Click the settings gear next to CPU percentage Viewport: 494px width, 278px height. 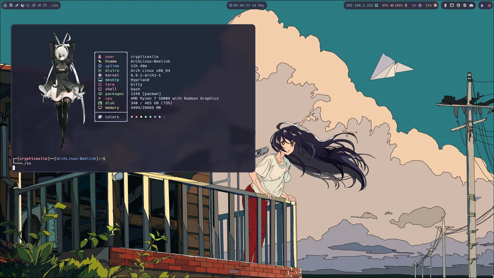[x=420, y=5]
